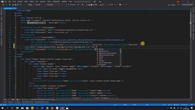Screen dimensions: 195x110
Task: Click the errors indicator beside the zoom dropdown
Action: 13,100
